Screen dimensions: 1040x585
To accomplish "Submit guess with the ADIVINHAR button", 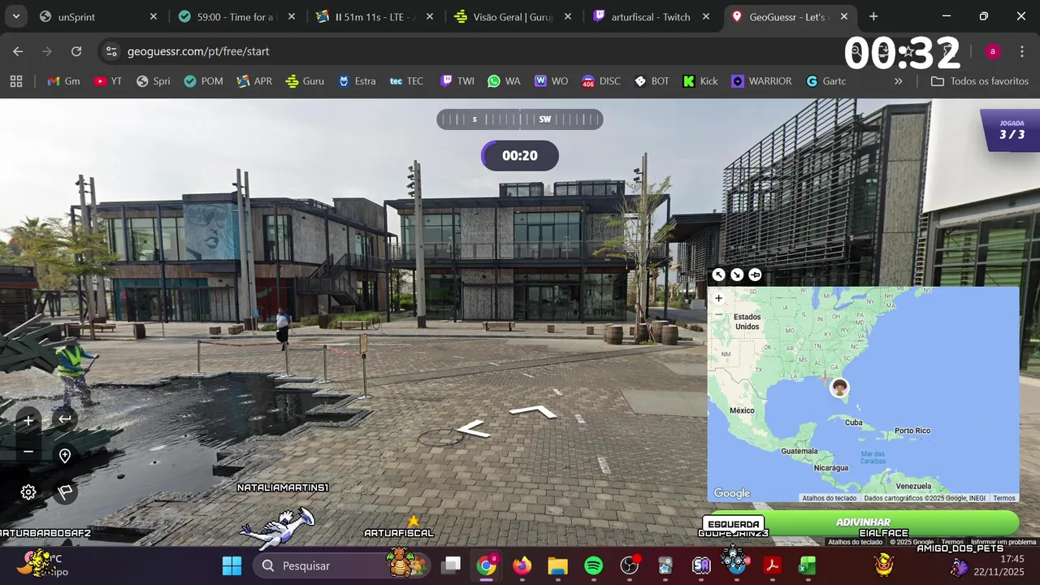I will tap(863, 522).
